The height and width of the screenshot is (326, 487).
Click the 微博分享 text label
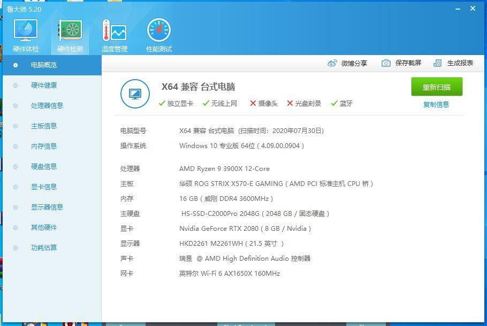(x=354, y=63)
